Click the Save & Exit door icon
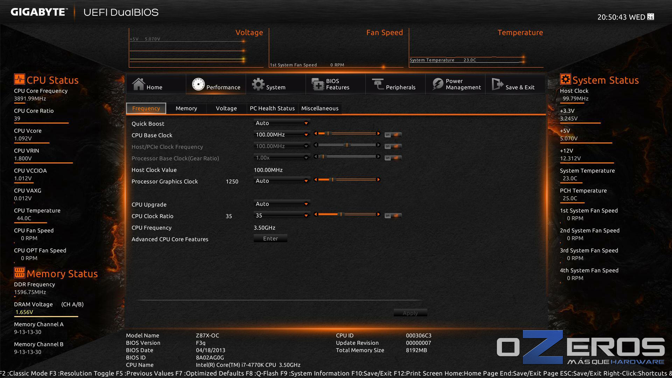 tap(497, 84)
